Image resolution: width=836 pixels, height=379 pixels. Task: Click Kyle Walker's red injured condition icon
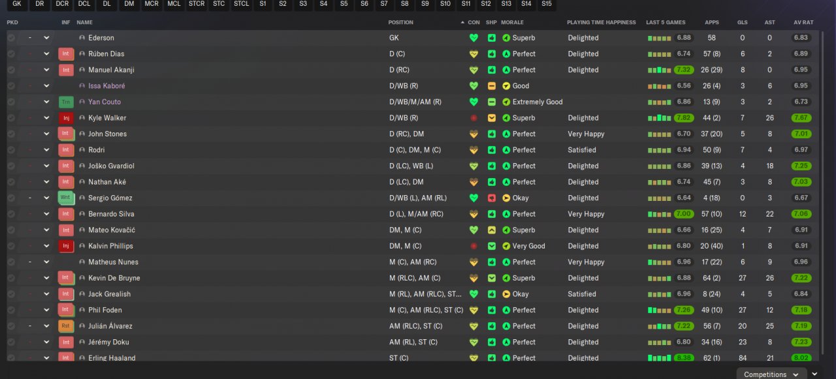[474, 118]
